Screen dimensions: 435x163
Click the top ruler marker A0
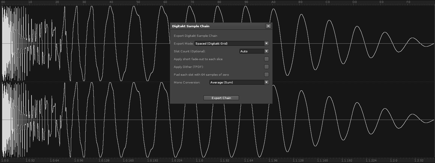(x=273, y=2)
